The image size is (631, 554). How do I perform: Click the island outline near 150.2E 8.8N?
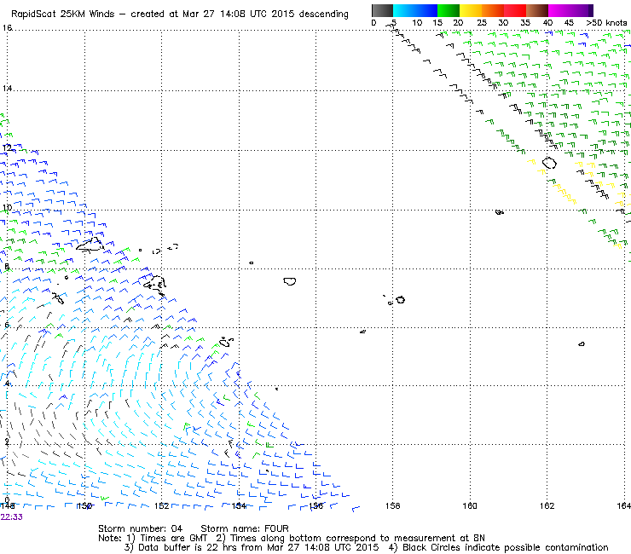90,245
